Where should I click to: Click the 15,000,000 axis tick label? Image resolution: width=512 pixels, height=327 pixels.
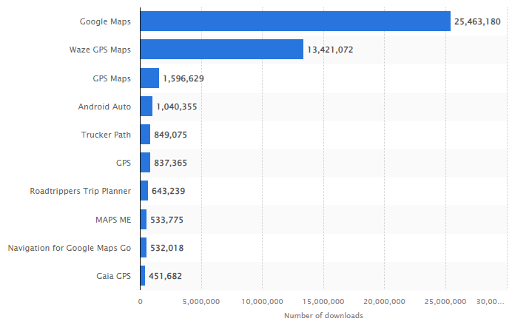323,302
